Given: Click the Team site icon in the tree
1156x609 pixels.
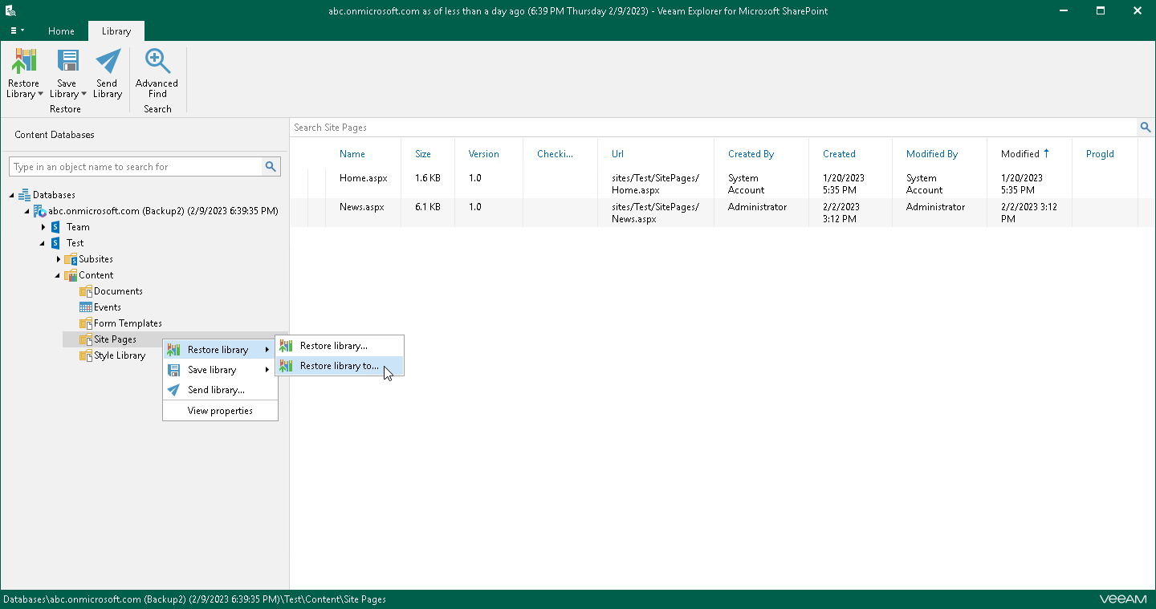Looking at the screenshot, I should coord(55,227).
